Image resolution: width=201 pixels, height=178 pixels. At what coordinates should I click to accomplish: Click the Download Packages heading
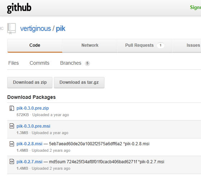point(32,97)
